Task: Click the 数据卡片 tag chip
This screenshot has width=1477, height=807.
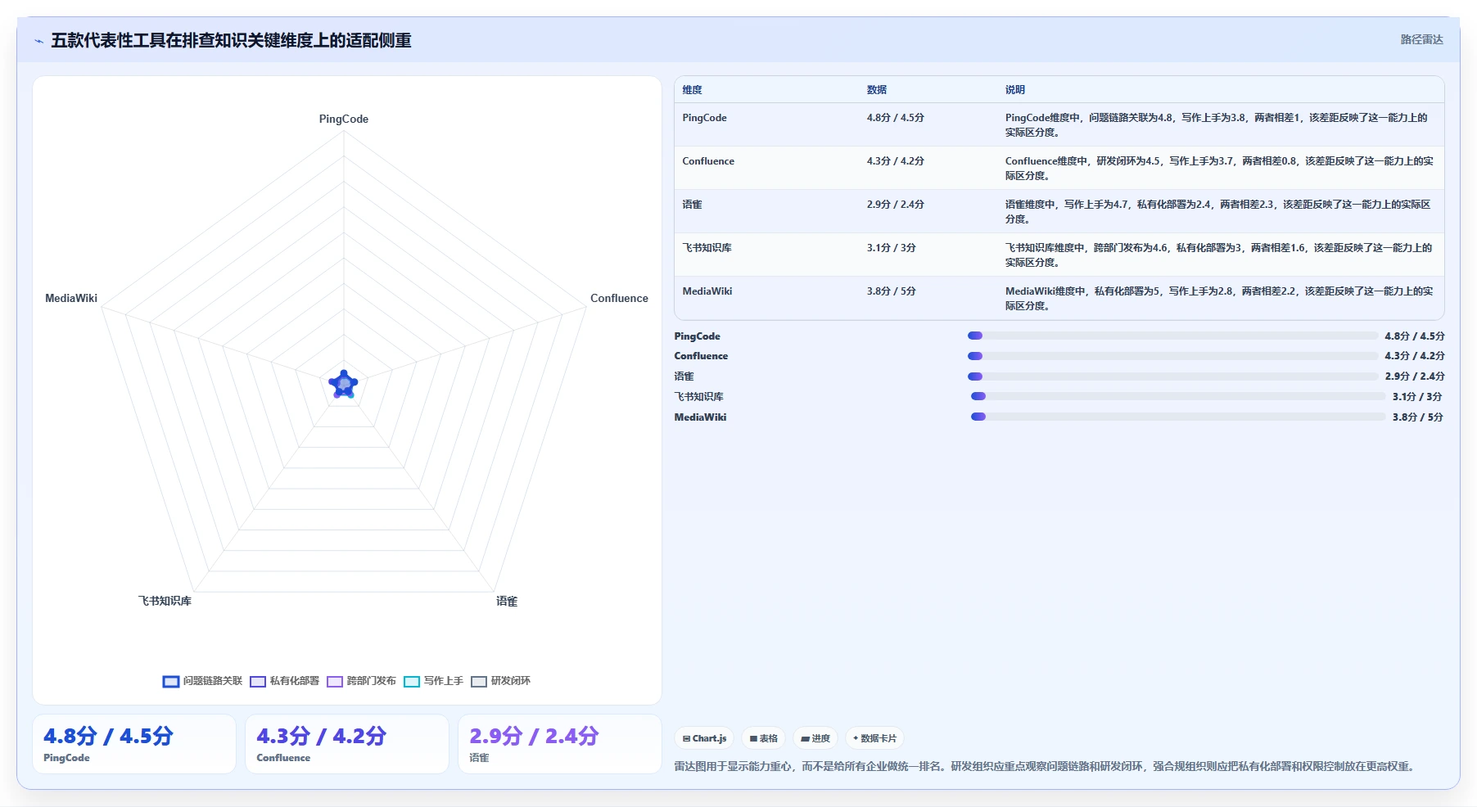Action: pyautogui.click(x=874, y=738)
